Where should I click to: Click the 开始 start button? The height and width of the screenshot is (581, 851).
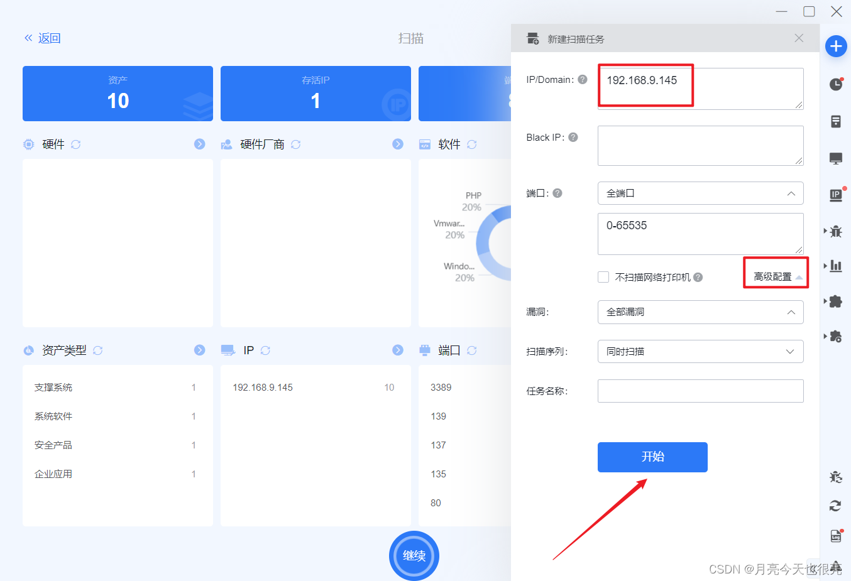pyautogui.click(x=652, y=457)
